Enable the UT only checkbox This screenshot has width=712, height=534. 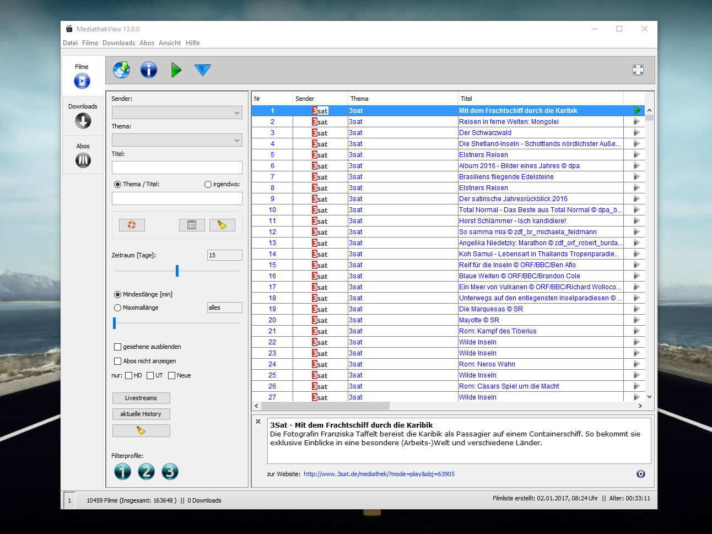tap(150, 375)
